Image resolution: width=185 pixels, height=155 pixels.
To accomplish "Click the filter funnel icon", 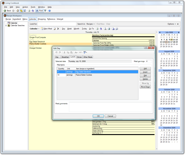I will [45, 11].
